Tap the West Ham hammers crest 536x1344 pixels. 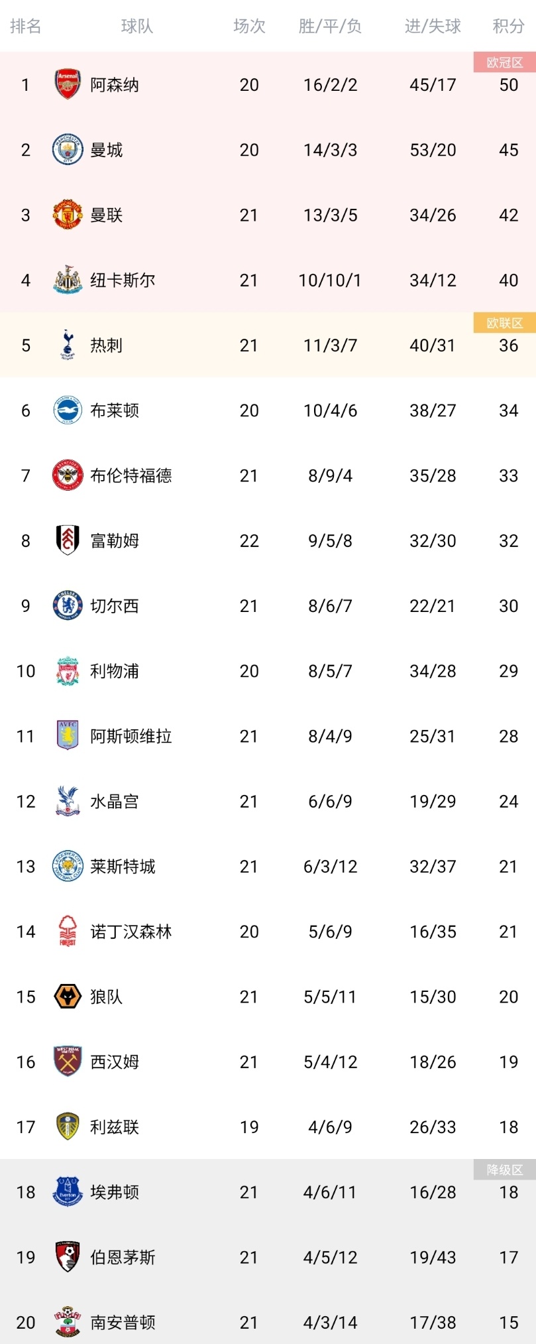click(67, 1062)
